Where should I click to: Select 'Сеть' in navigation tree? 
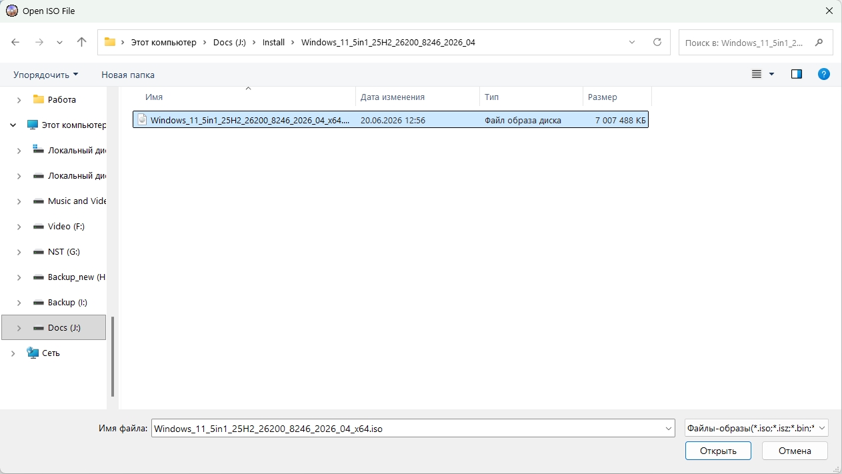[x=51, y=353]
